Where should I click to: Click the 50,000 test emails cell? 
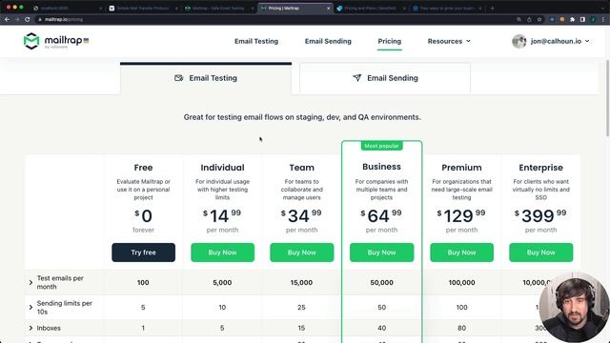[381, 283]
